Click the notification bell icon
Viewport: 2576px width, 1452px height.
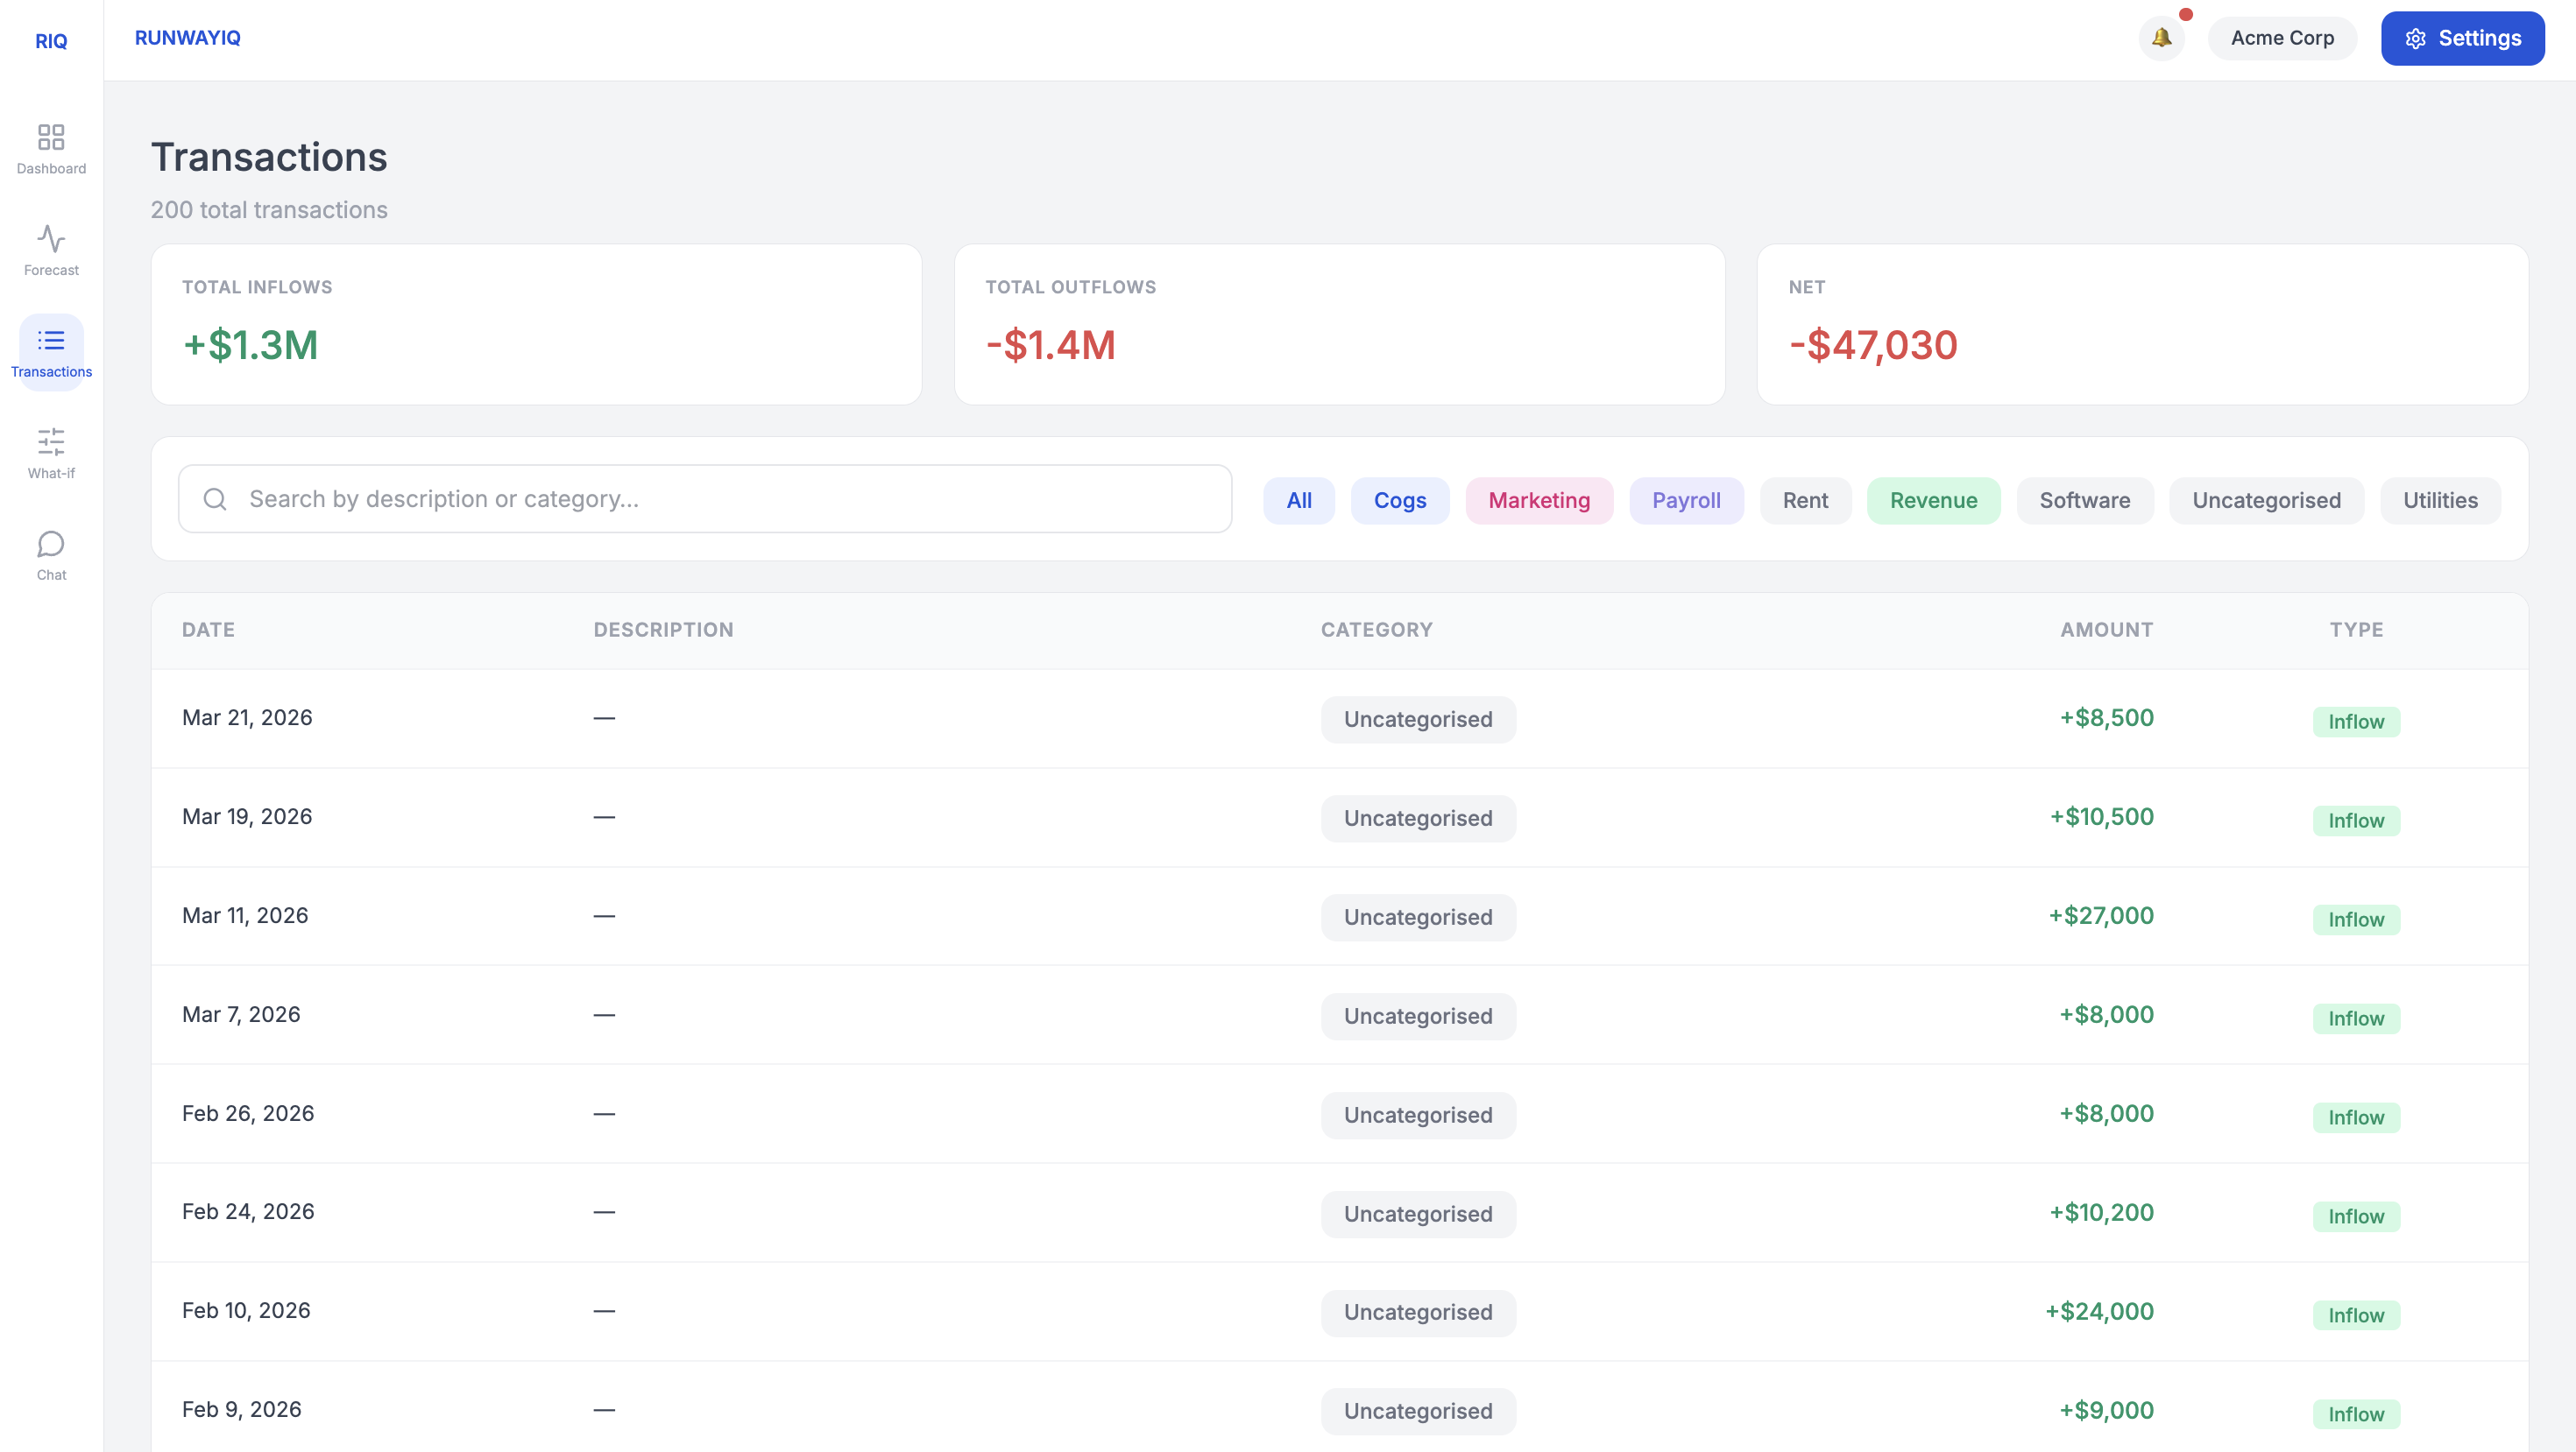(x=2161, y=38)
